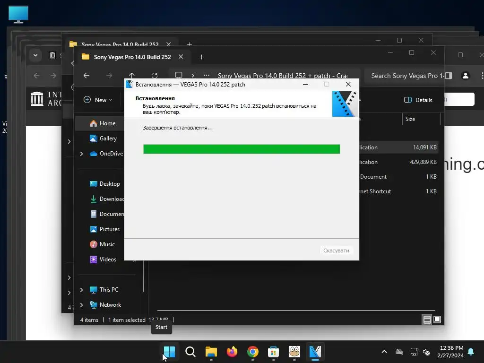Open taskbar Search
484x363 pixels.
(190, 351)
